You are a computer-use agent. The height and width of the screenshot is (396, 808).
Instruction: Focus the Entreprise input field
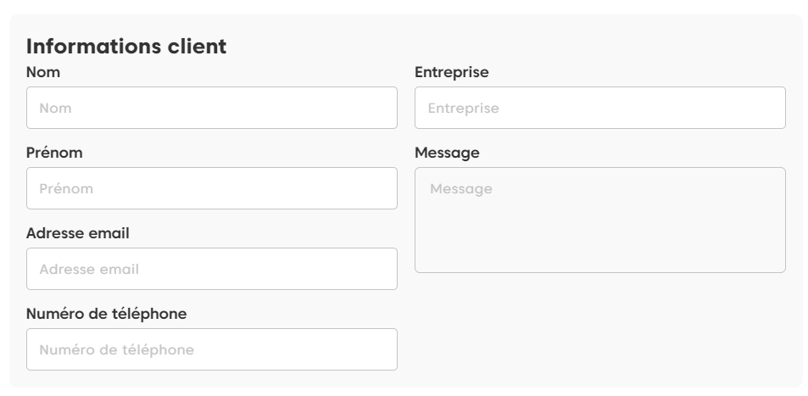pyautogui.click(x=599, y=108)
